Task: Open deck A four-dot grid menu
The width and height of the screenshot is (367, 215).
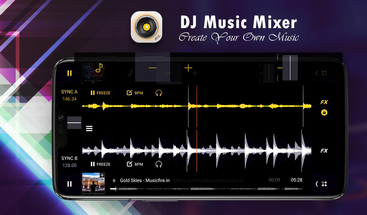Action: (324, 73)
